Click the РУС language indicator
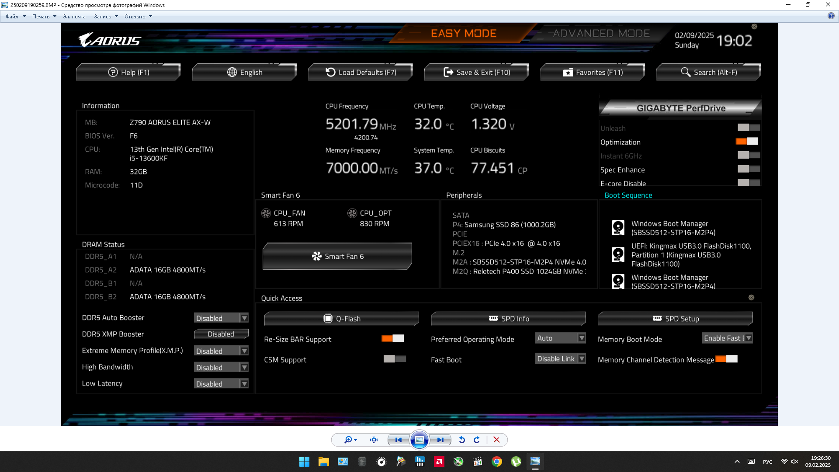This screenshot has height=472, width=839. (x=767, y=462)
